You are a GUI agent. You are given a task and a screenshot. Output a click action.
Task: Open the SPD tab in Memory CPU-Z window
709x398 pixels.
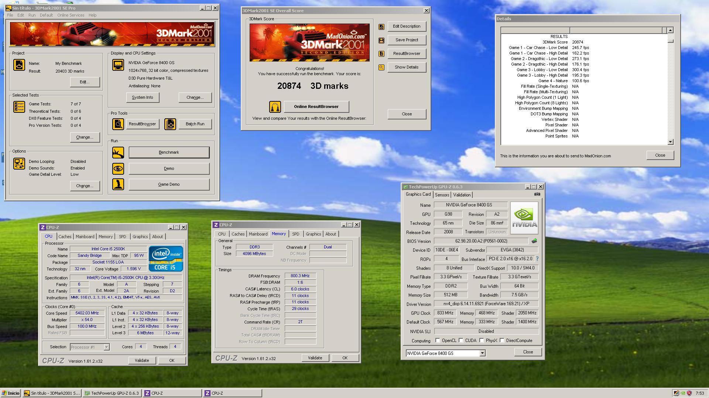[x=296, y=234]
